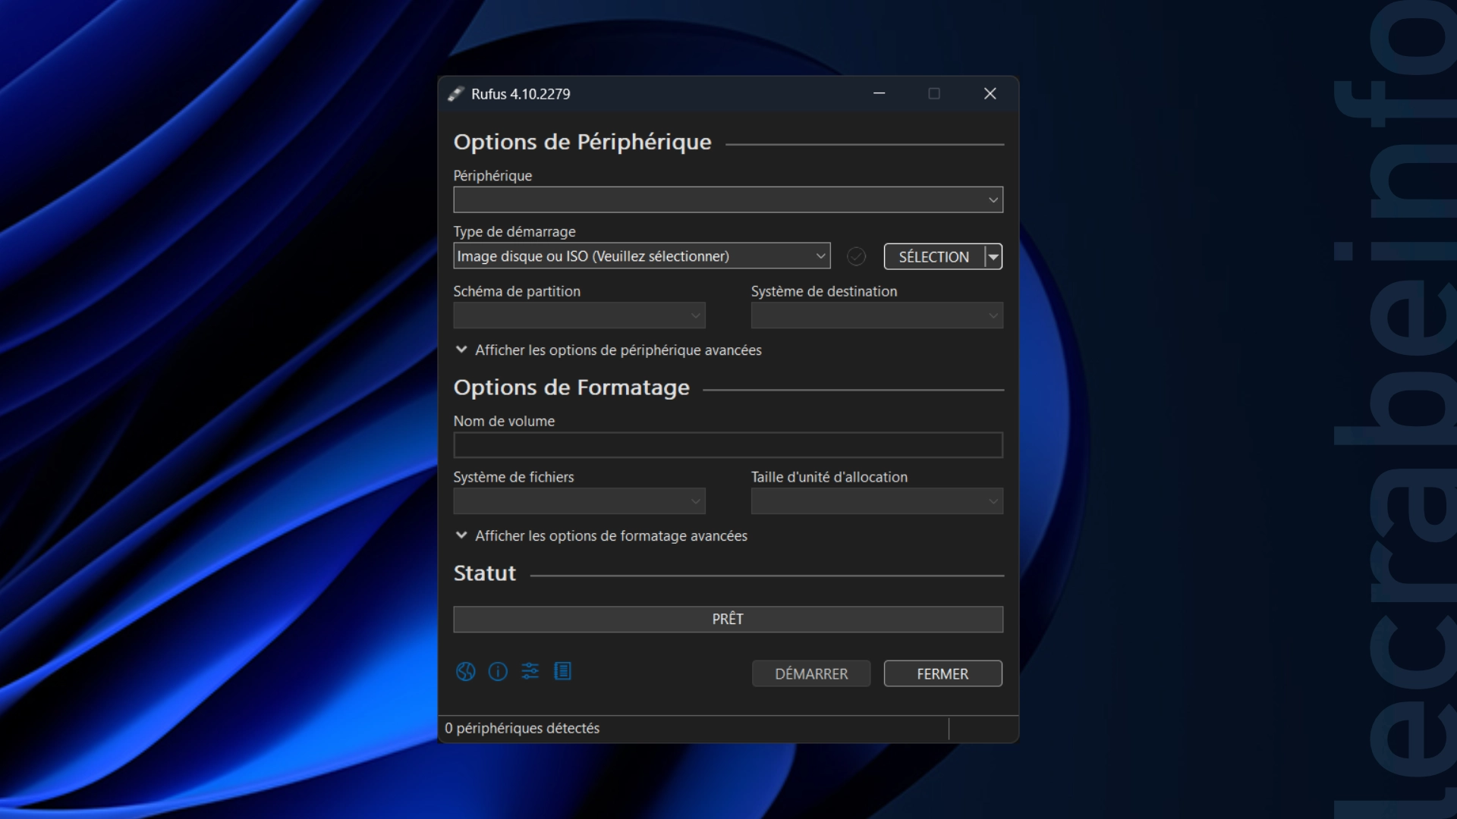
Task: Open the Périphérique dropdown
Action: tap(728, 199)
